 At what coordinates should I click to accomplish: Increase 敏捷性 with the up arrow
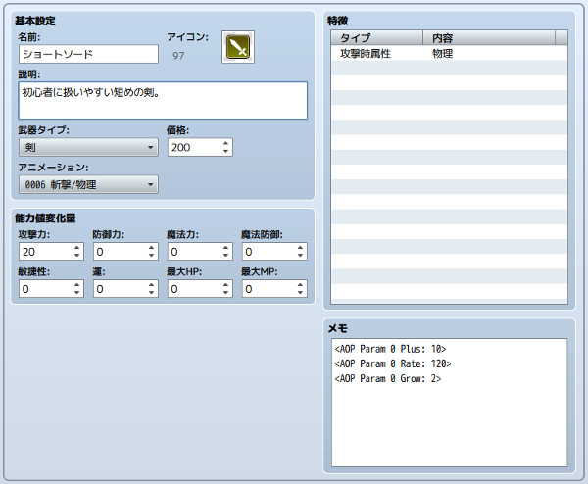click(x=76, y=284)
